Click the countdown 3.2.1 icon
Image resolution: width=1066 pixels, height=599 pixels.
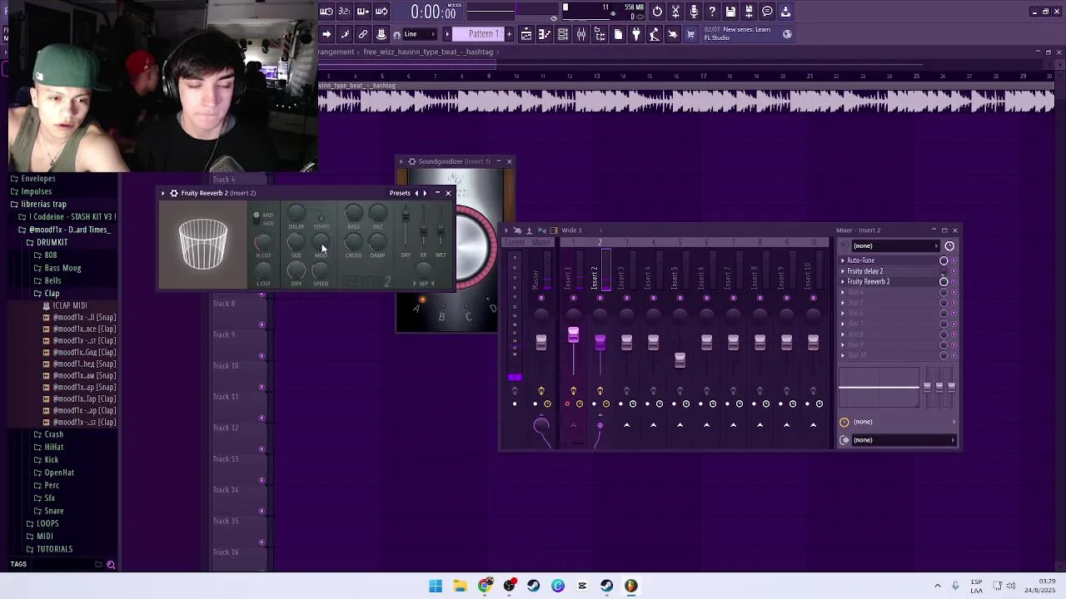coord(344,12)
